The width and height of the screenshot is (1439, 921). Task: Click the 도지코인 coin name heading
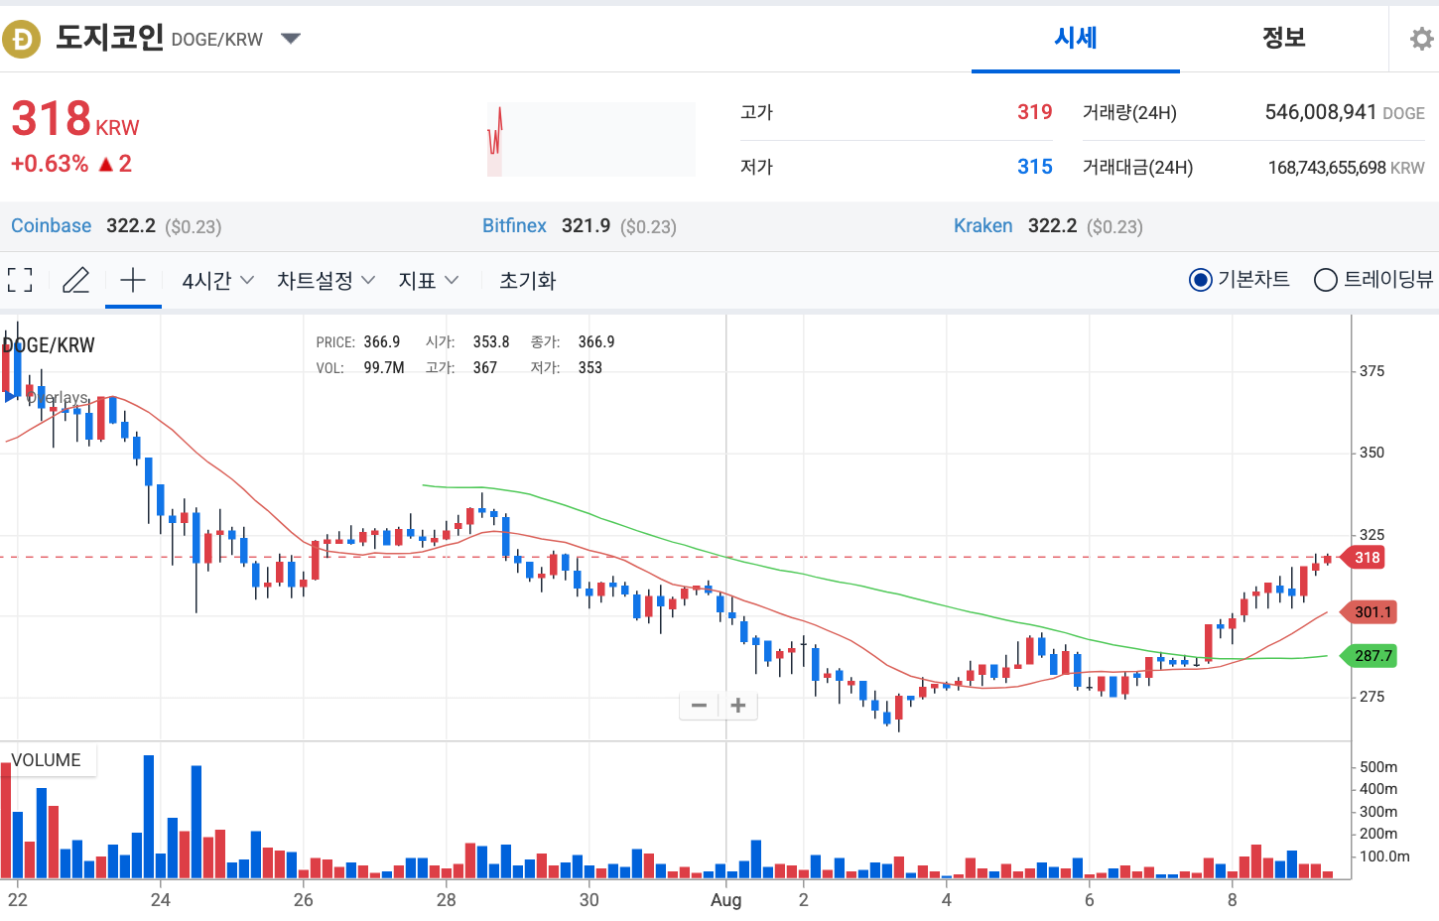[x=109, y=38]
